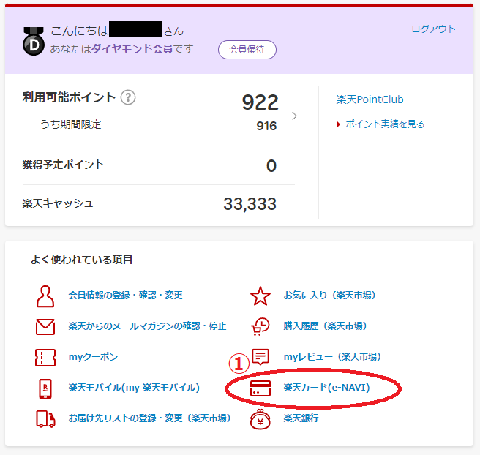The height and width of the screenshot is (455, 480).
Task: Click the Diamond member rank medal icon
Action: tap(34, 41)
